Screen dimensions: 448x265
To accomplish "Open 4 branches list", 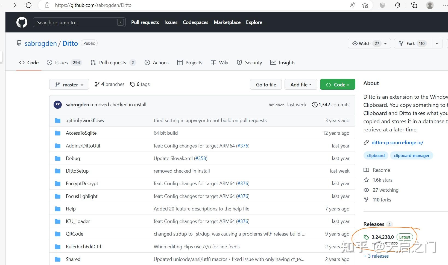I will [x=109, y=84].
